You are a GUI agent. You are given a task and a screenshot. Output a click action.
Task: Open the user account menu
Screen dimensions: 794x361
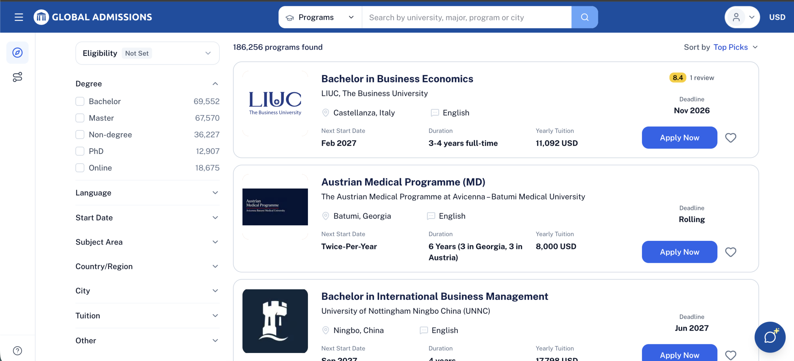coord(742,17)
